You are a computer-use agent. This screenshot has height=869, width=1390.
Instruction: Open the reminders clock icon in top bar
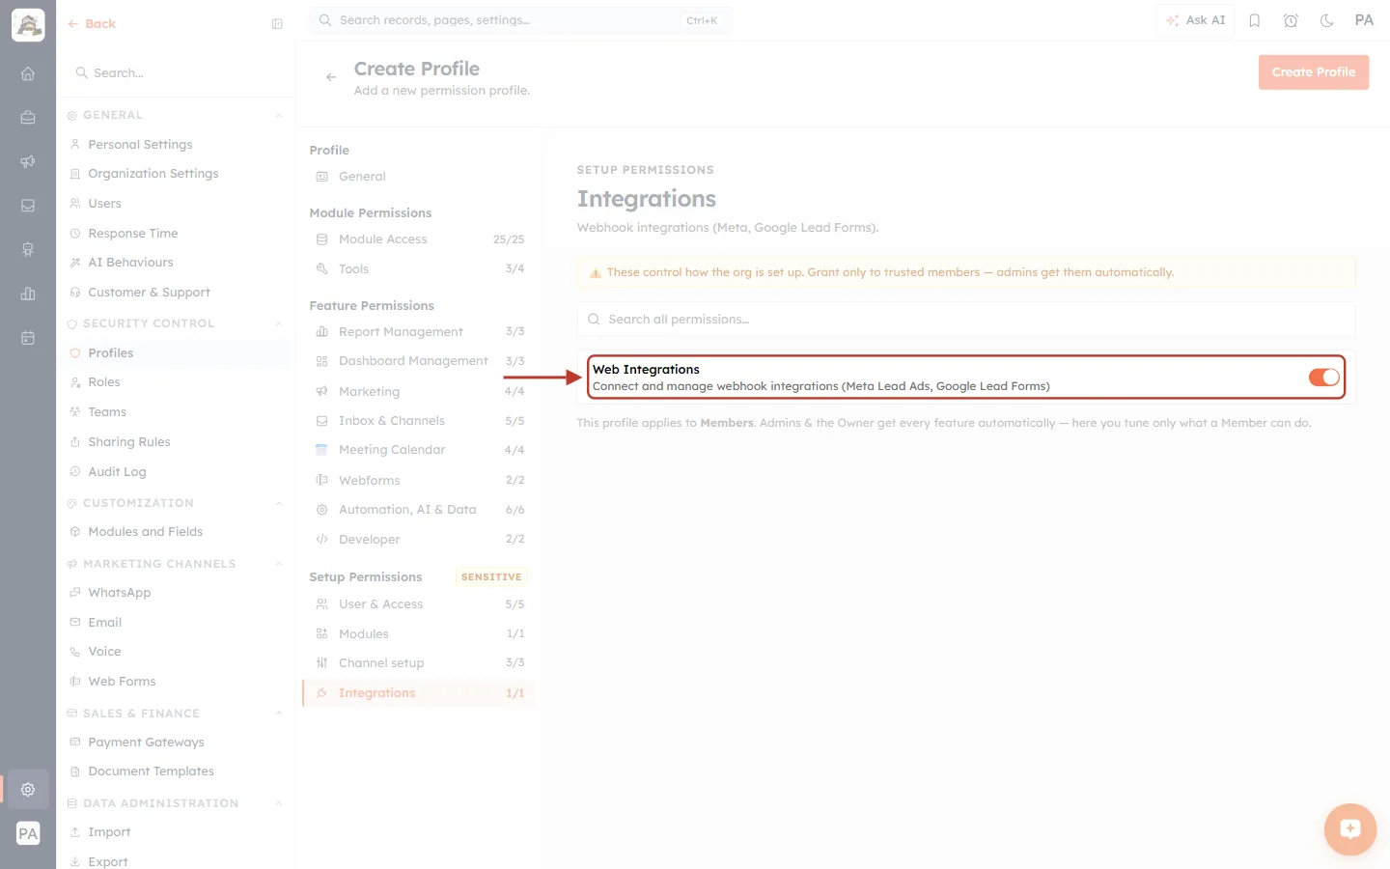1291,20
